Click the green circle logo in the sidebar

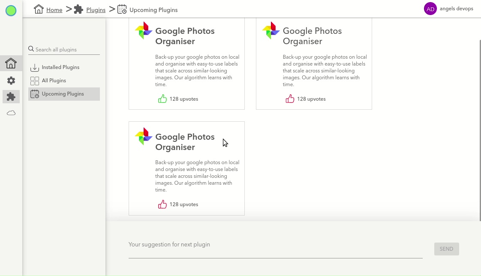11,11
